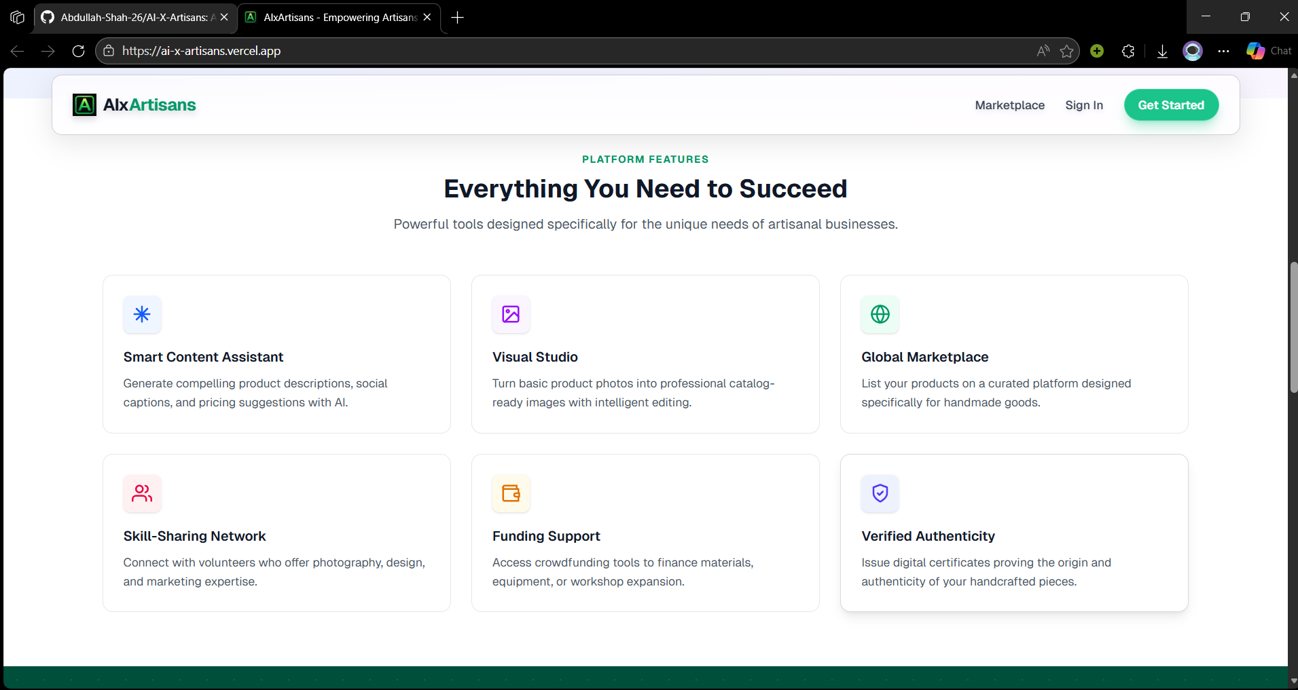Click the page vertical scrollbar thumb
Screen dimensions: 1298x690
point(1293,327)
